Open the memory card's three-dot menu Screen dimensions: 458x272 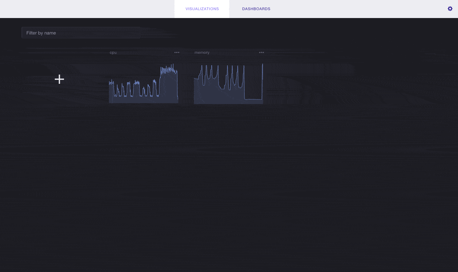261,53
